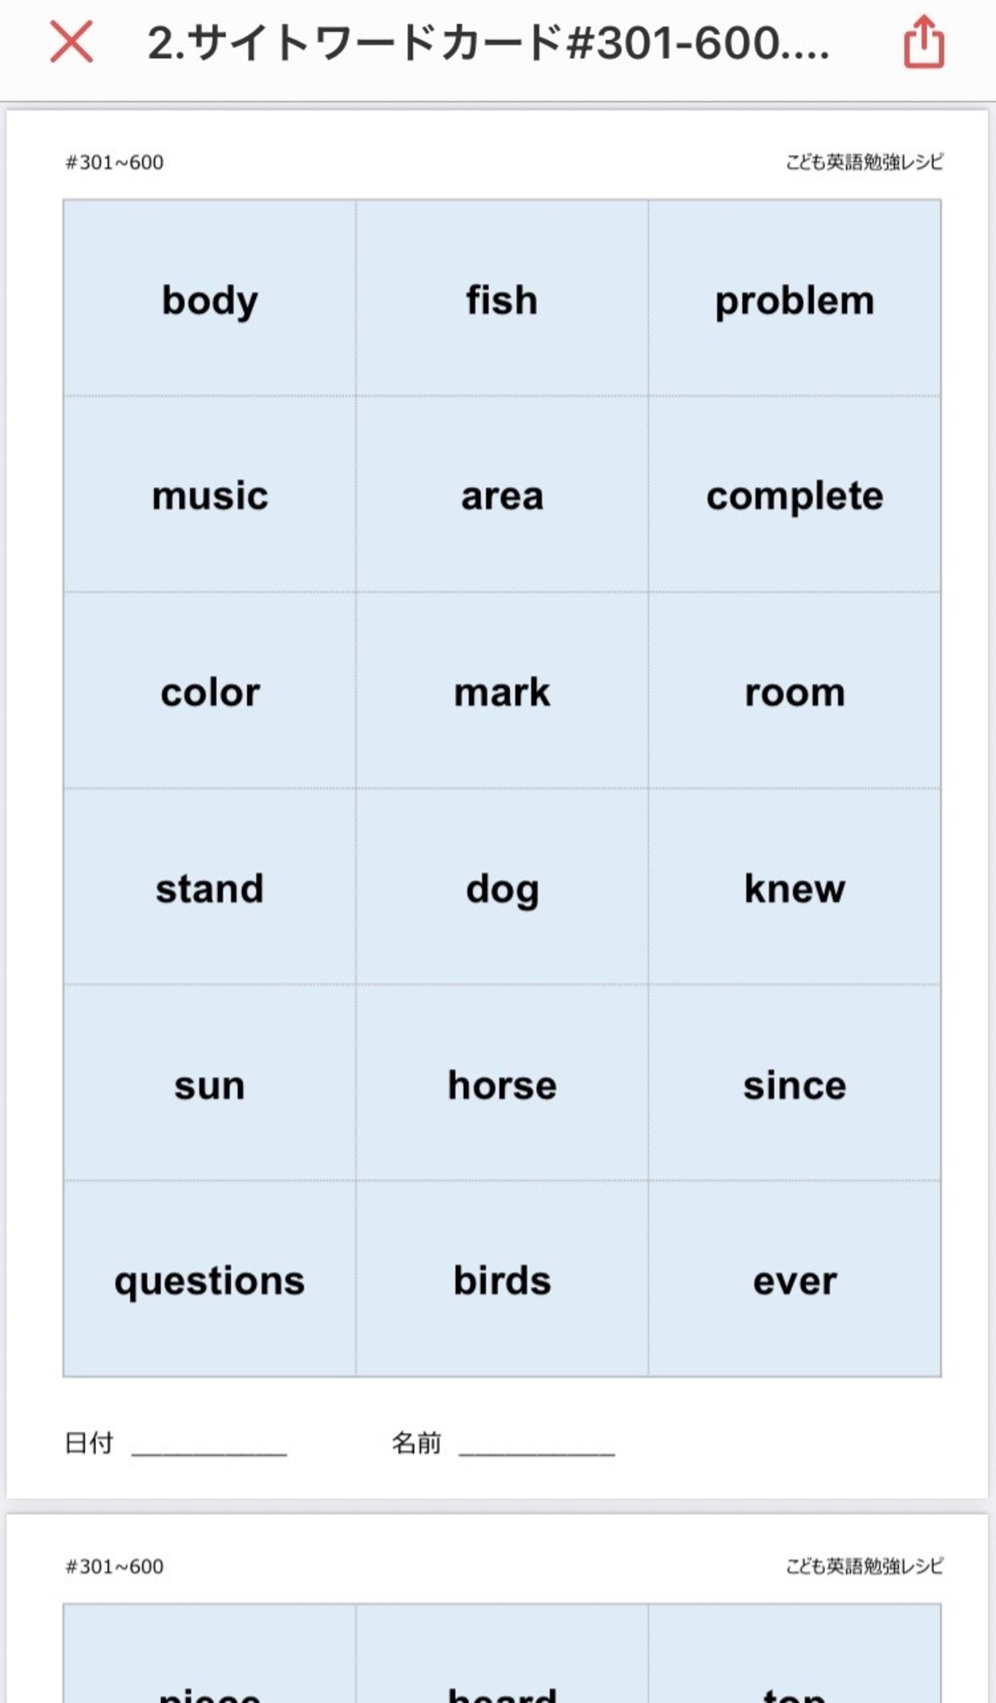This screenshot has width=996, height=1703.
Task: Tap the "area" word card
Action: coord(502,495)
